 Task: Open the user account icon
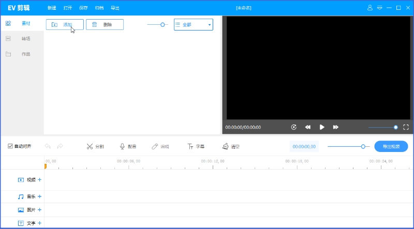pos(370,8)
